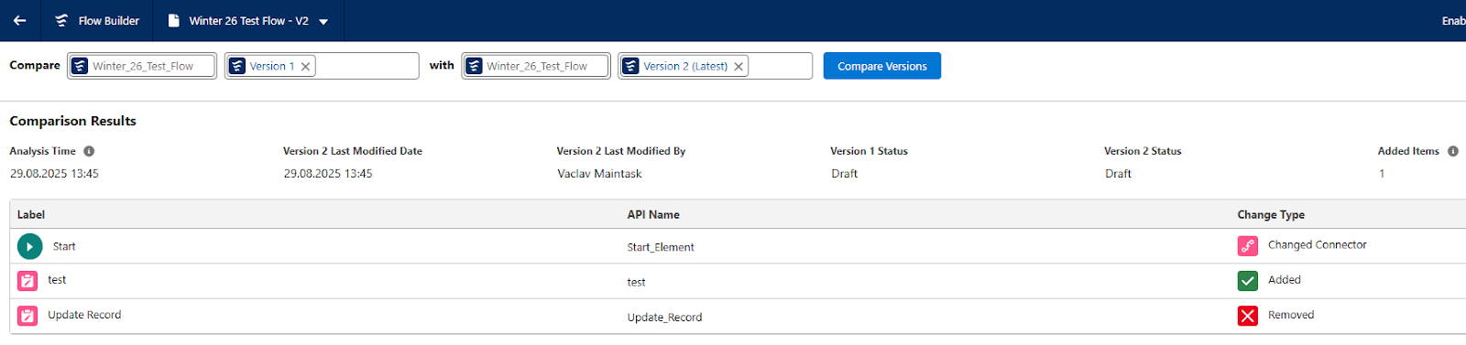Select the Removed change type text
1466x345 pixels.
point(1291,315)
